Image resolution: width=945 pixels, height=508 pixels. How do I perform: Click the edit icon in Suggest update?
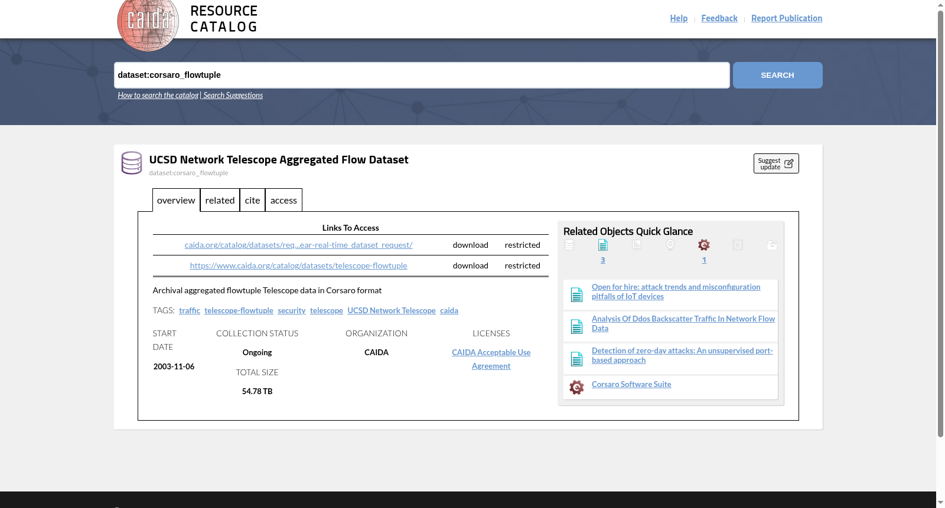788,163
